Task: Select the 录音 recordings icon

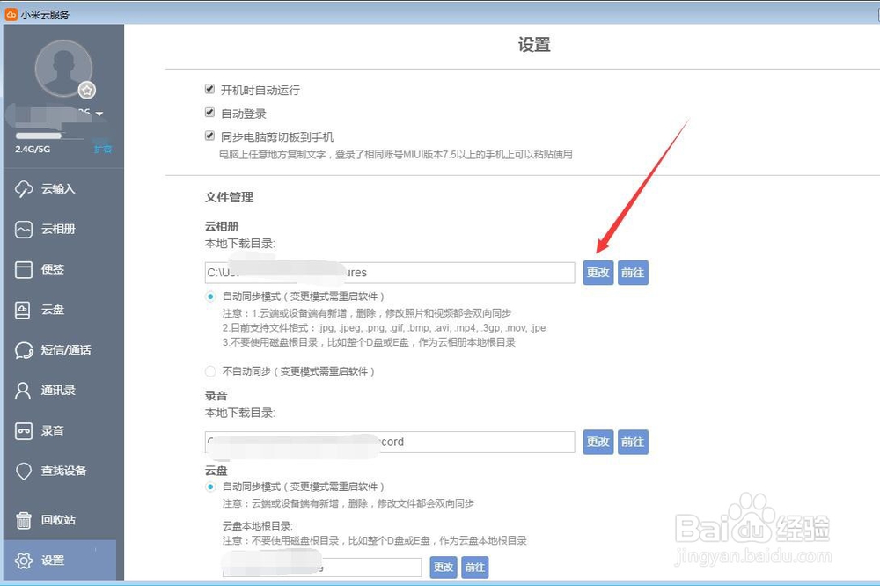Action: click(x=24, y=431)
